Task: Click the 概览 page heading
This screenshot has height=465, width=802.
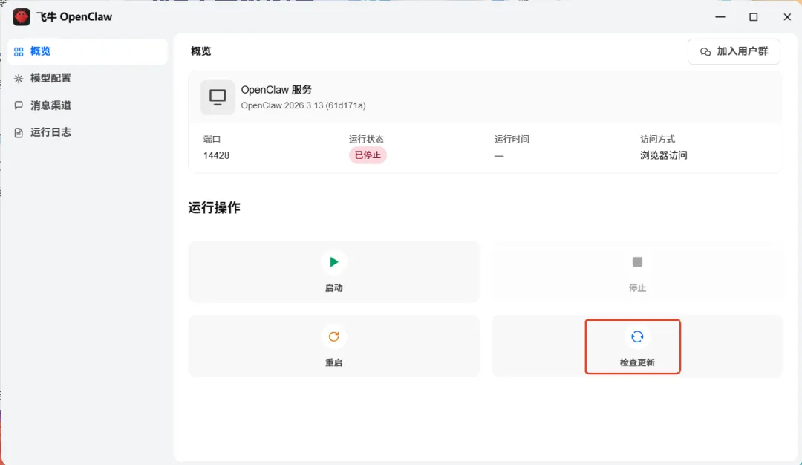Action: click(200, 51)
